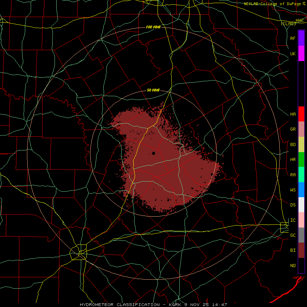Click the RF legend label
The height and width of the screenshot is (307, 307).
pos(293,38)
